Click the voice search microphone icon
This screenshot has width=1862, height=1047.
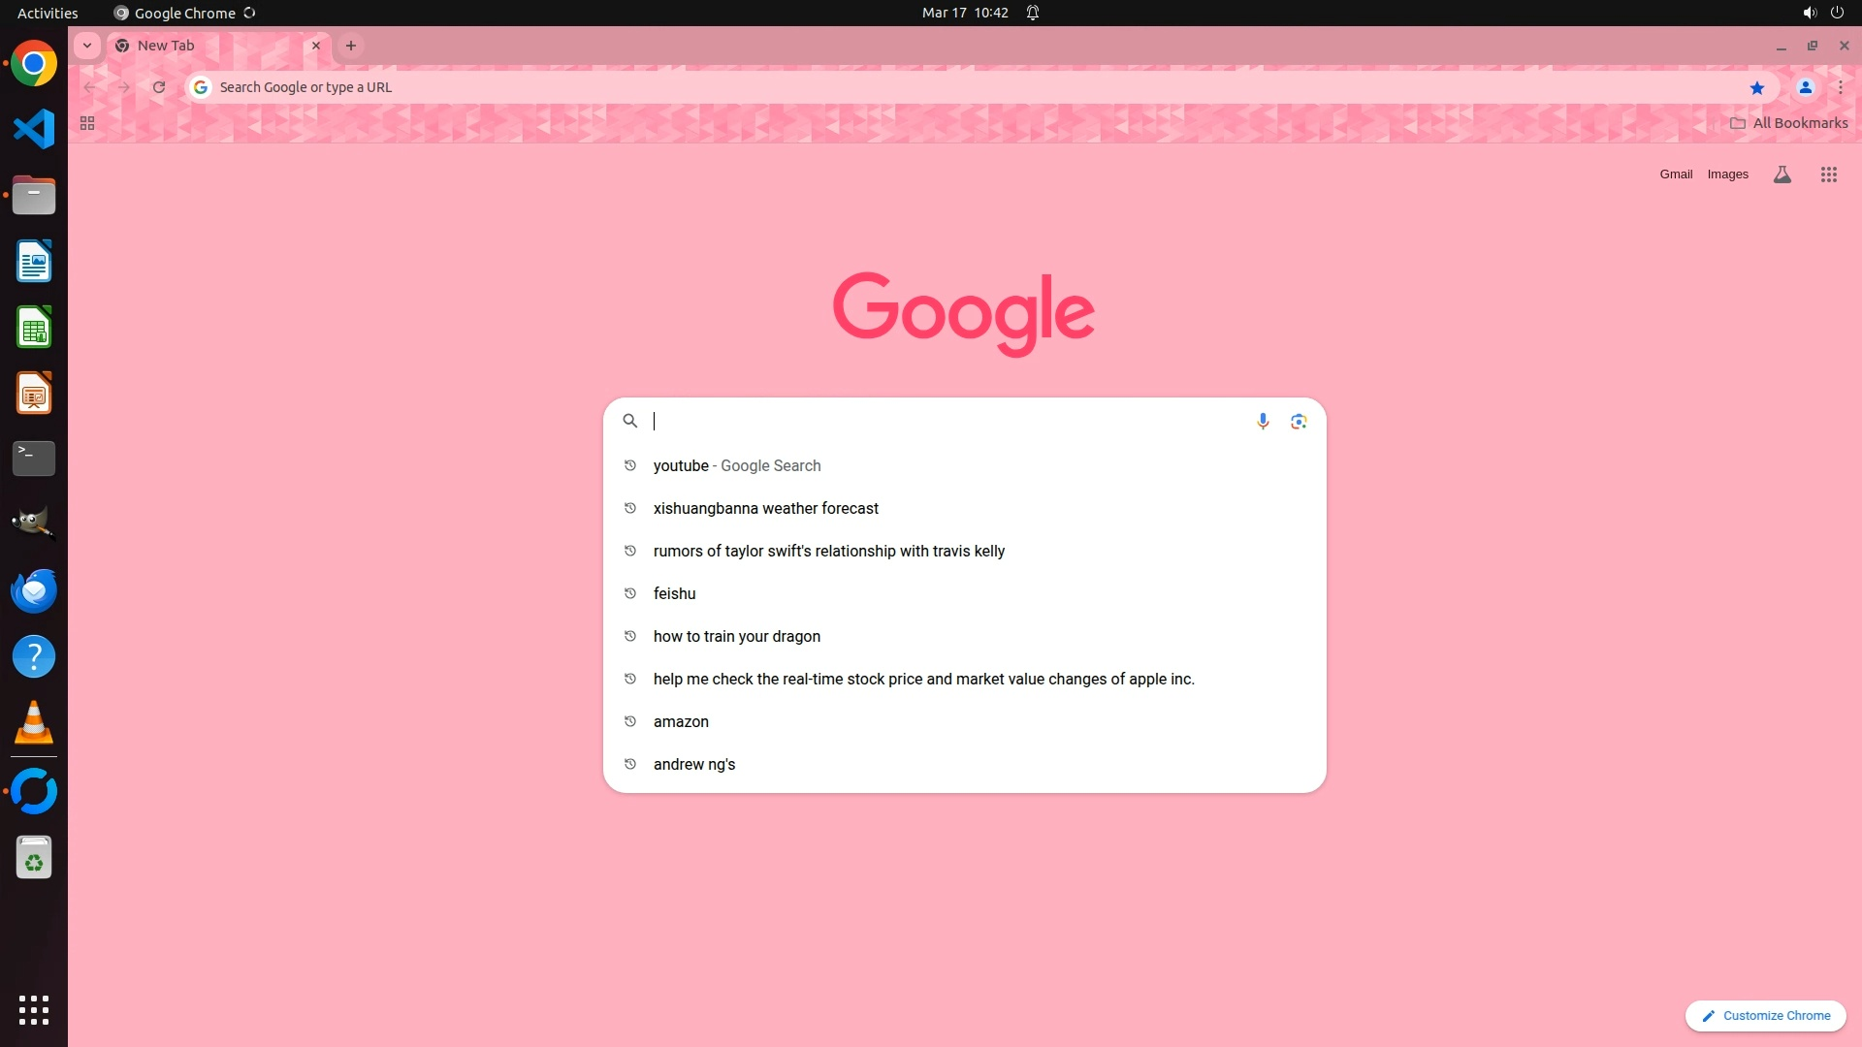tap(1263, 421)
